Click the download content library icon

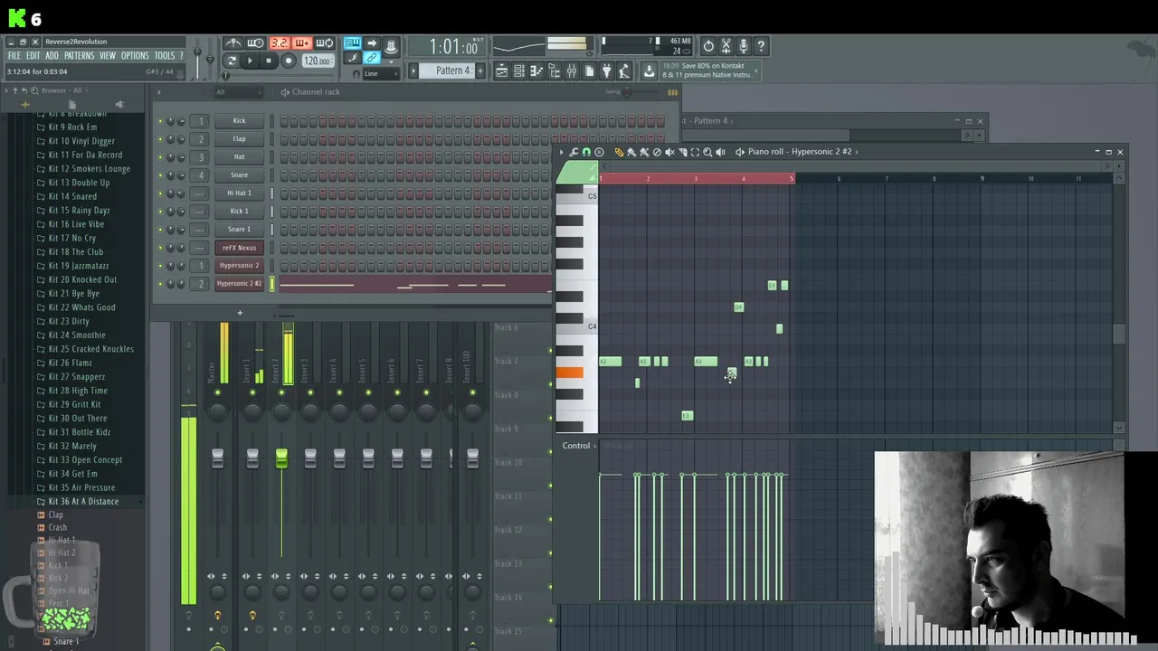click(x=649, y=71)
